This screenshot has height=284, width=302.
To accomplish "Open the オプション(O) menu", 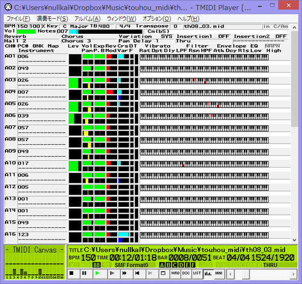I will (157, 19).
